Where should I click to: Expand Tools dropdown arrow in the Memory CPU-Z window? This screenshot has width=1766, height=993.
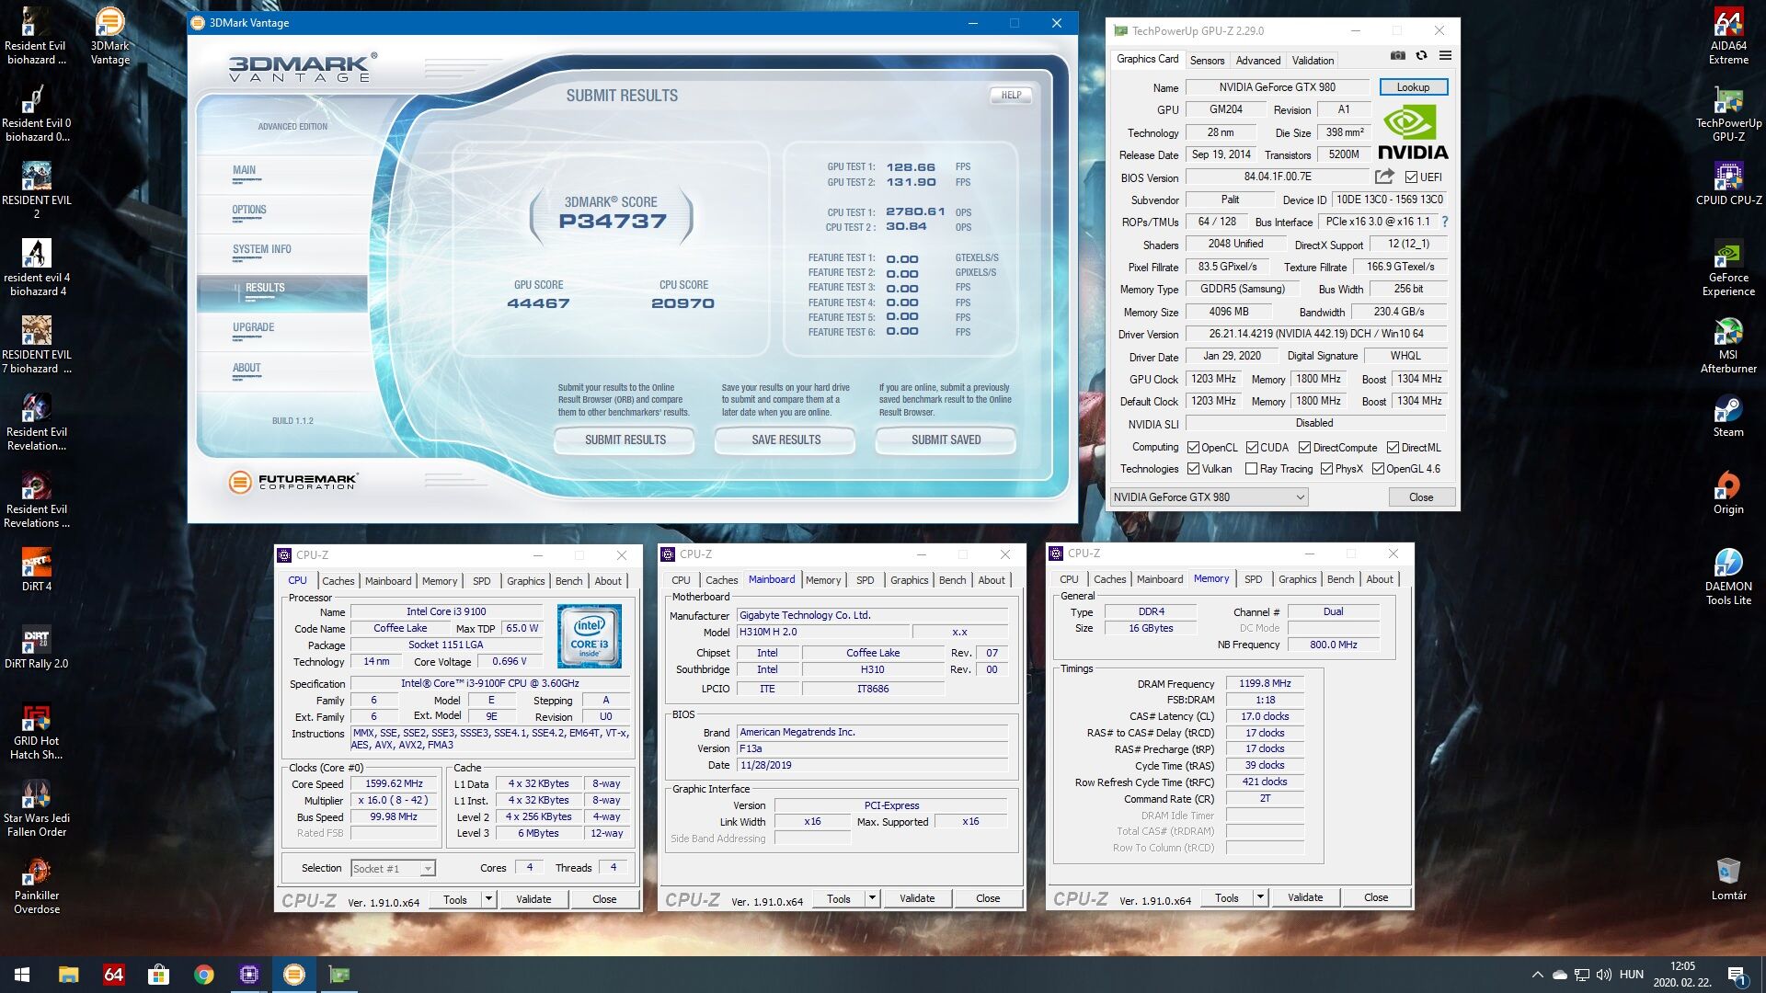(1260, 897)
